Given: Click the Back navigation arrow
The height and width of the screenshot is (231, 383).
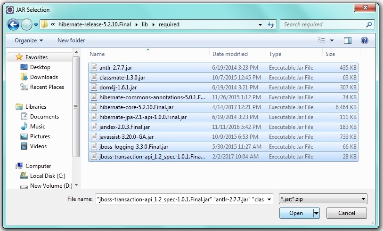Looking at the screenshot, I should (x=13, y=24).
